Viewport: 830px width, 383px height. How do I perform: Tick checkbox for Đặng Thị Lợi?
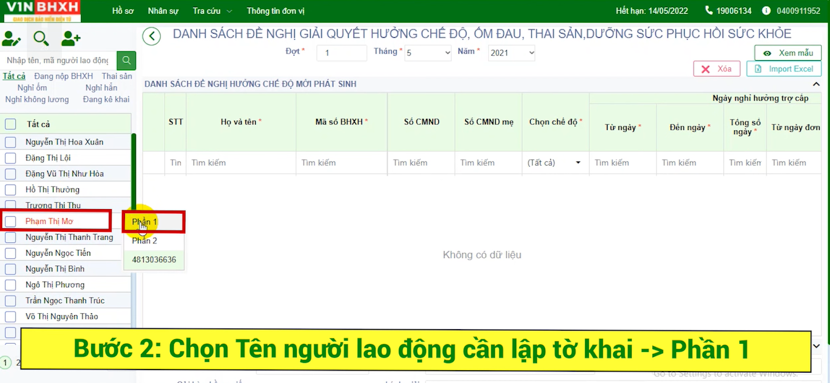[x=10, y=158]
